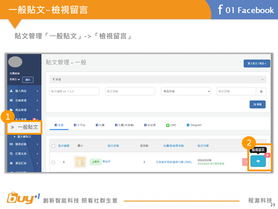
Task: Click the 馬克杯 product thumbnail
Action: [80, 162]
